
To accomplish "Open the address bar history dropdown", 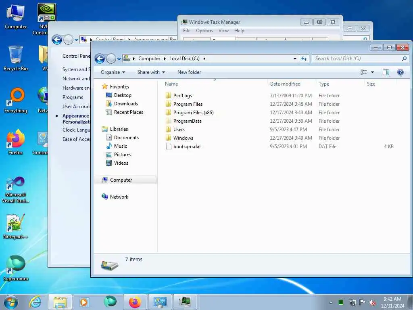I will tap(295, 59).
